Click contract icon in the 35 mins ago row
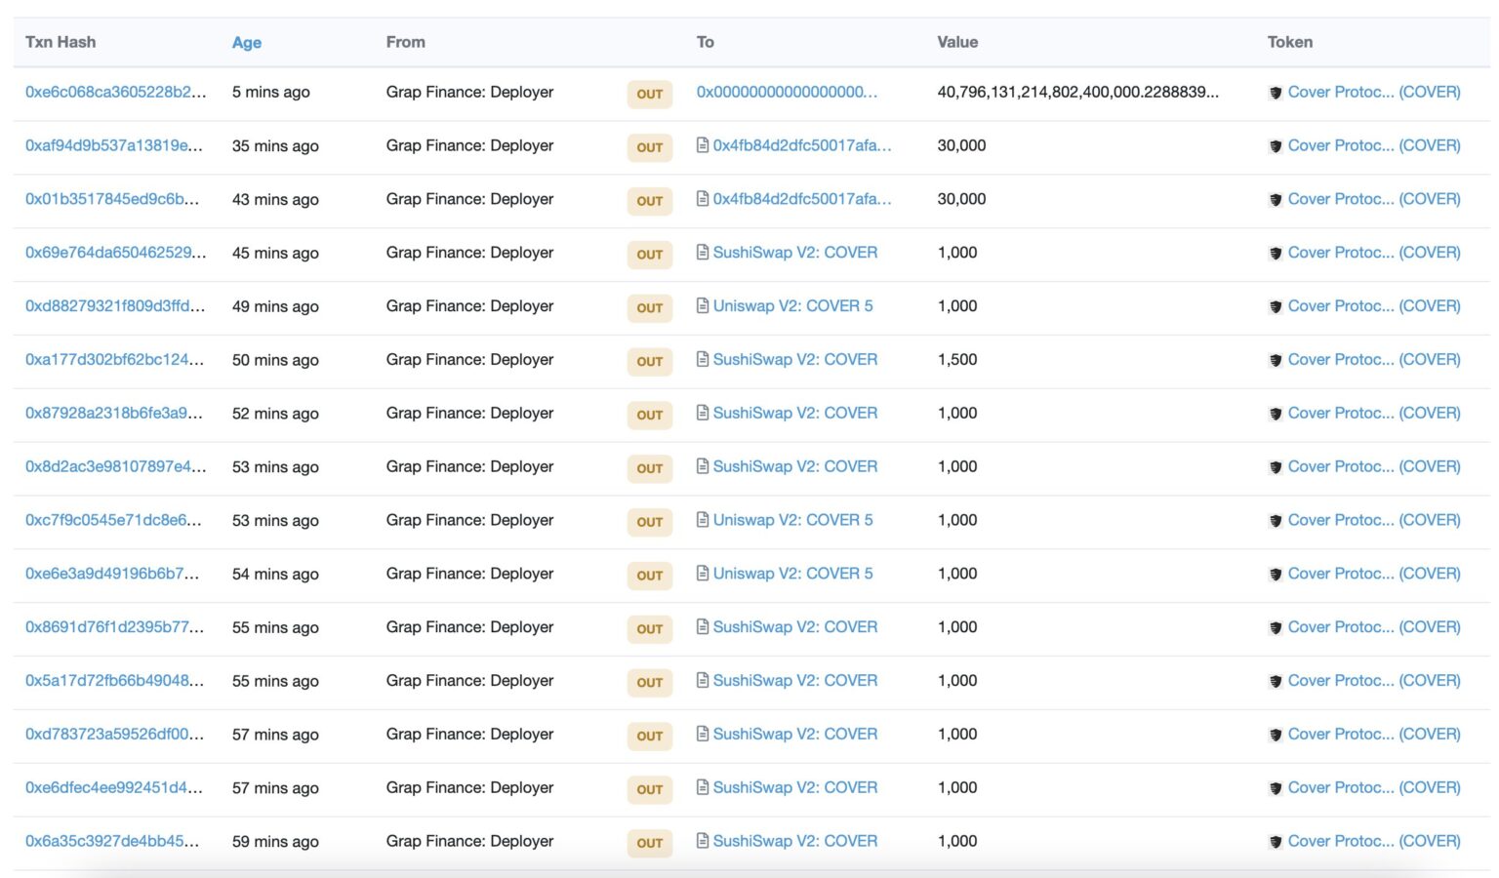This screenshot has height=878, width=1499. [703, 145]
